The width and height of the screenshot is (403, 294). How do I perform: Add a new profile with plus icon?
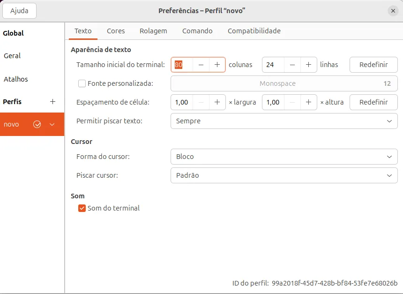pos(52,102)
